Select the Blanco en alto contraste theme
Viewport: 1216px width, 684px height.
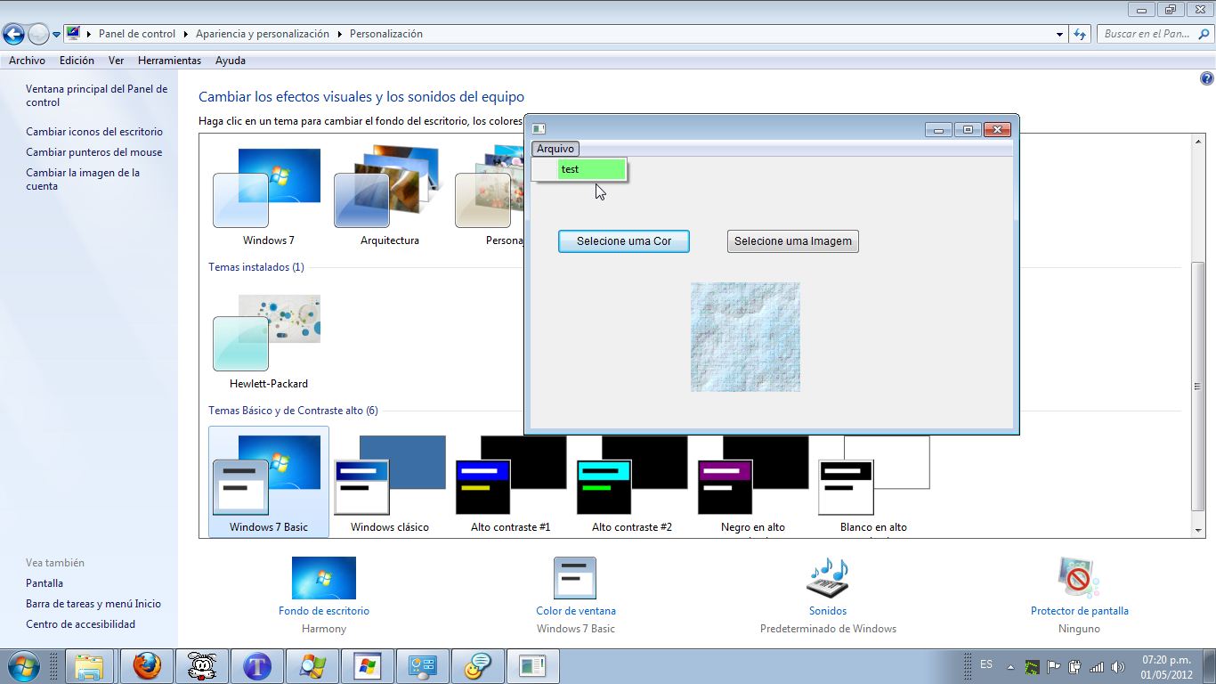(873, 482)
